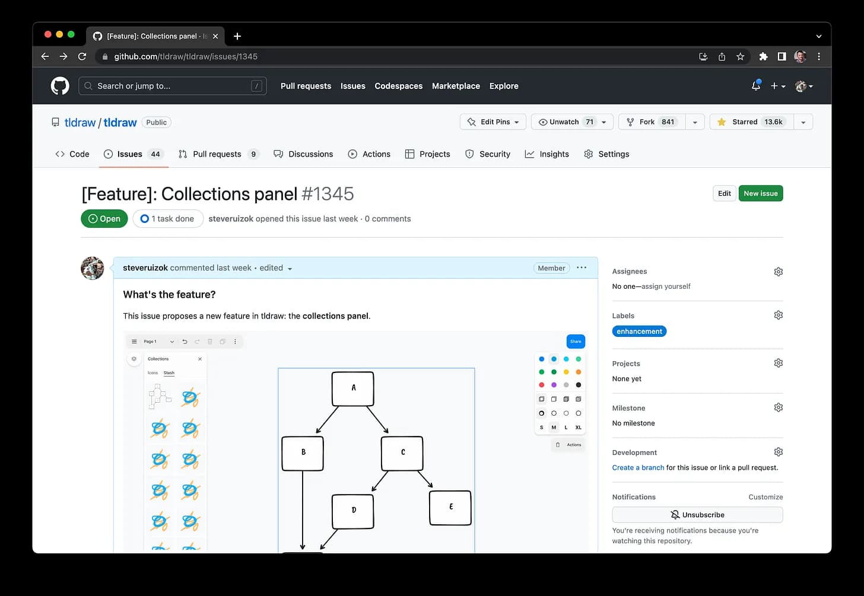Screen dimensions: 864x596
Task: Click Codespaces in top navigation
Action: (x=399, y=86)
